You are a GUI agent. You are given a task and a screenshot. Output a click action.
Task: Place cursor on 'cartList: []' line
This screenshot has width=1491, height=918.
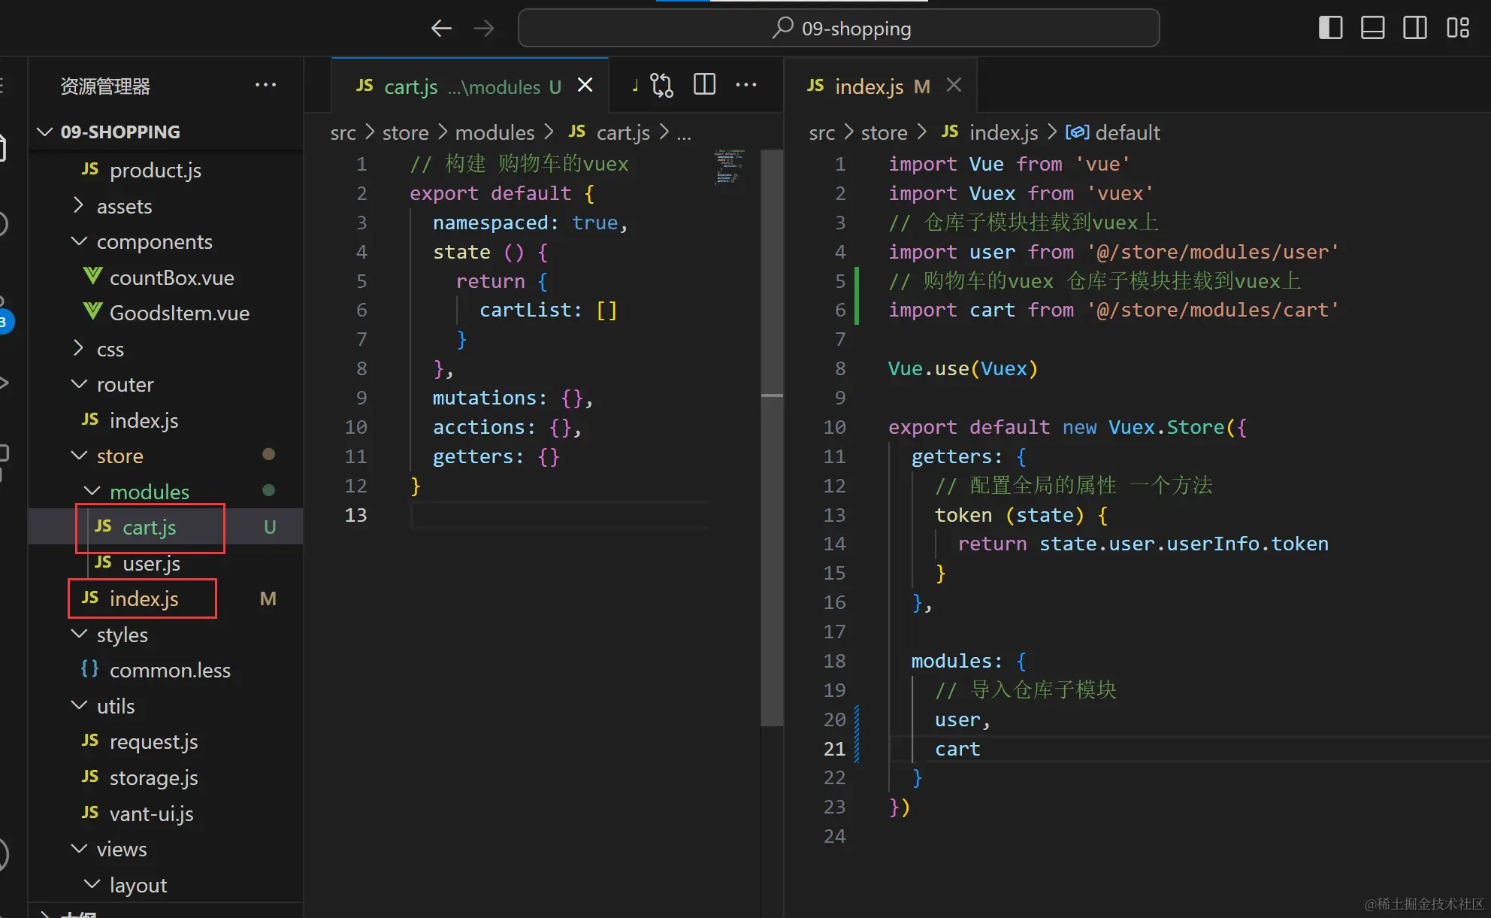pyautogui.click(x=548, y=310)
